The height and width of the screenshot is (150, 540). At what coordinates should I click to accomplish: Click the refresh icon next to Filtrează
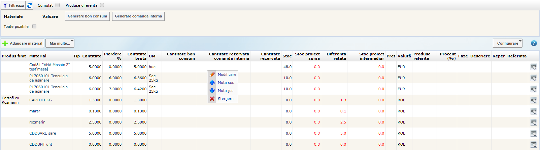[29, 5]
